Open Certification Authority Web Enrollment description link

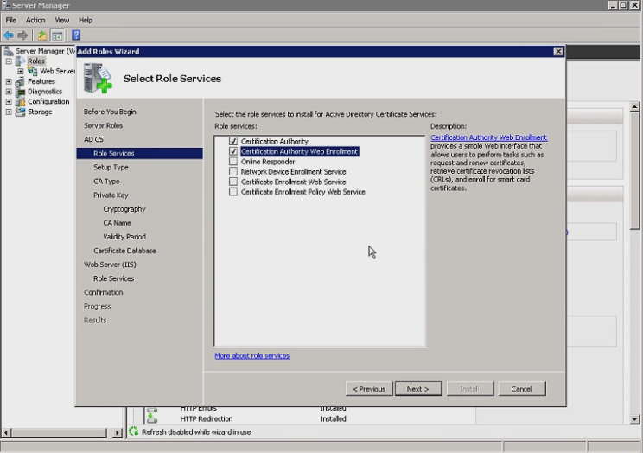click(x=489, y=137)
